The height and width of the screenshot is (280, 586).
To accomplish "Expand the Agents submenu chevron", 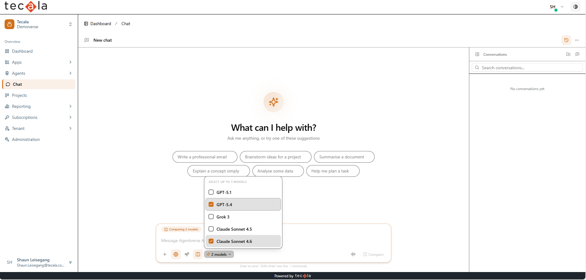I will click(70, 73).
